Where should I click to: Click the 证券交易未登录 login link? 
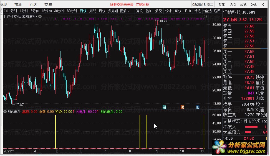coord(122,5)
